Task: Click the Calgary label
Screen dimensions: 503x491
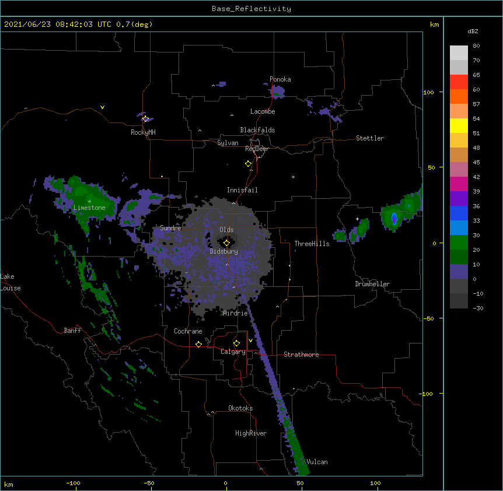Action: 233,352
